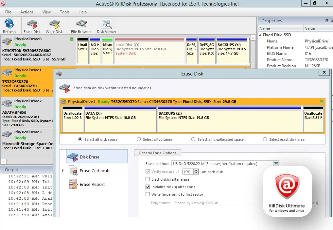
Task: Open the File Browser
Action: coord(81,26)
